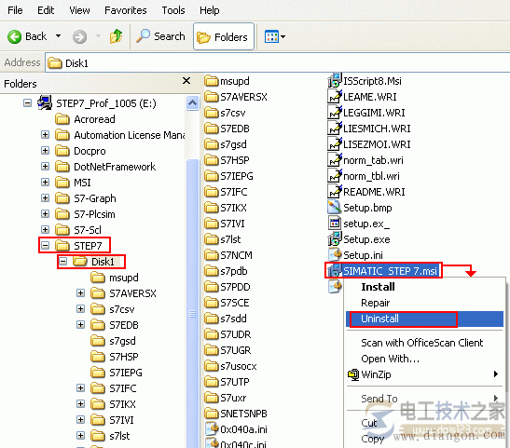
Task: Expand the MSI folder tree node
Action: (x=45, y=183)
